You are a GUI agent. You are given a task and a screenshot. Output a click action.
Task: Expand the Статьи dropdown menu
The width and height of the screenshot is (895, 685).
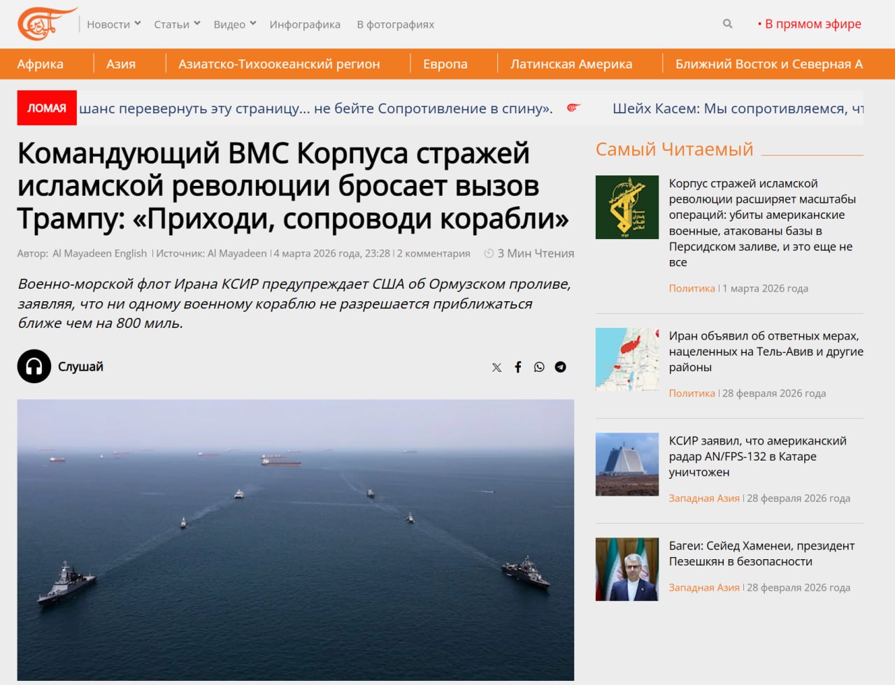coord(177,24)
